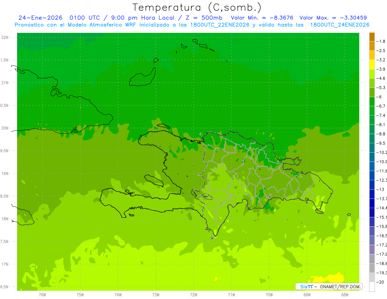The image size is (387, 299).
Task: Click the '73W' longitude label
Action: (x=156, y=294)
